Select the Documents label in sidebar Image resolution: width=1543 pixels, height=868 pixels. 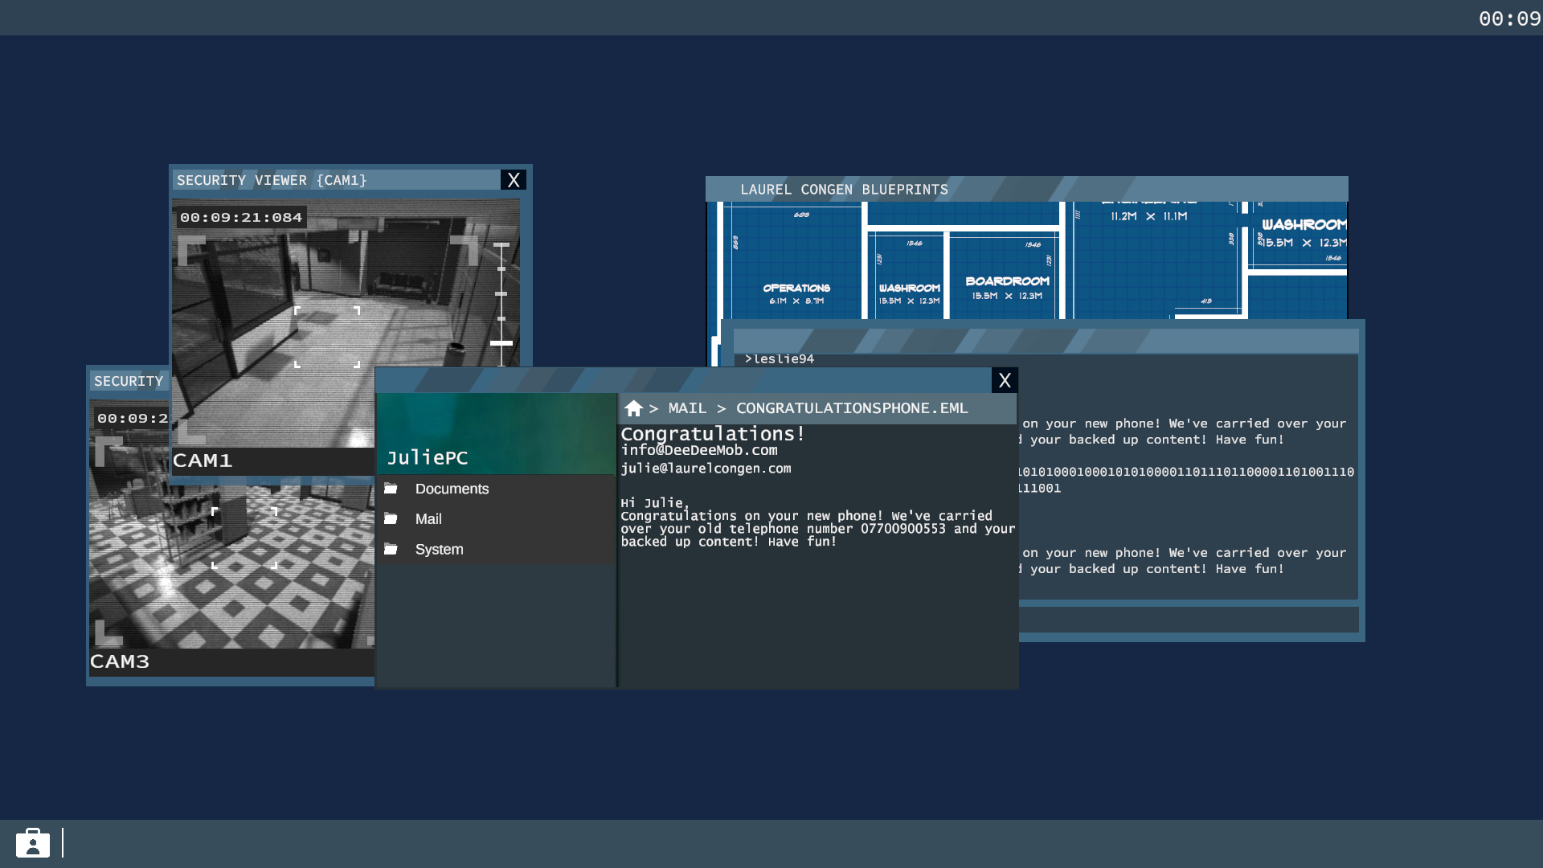pos(452,489)
